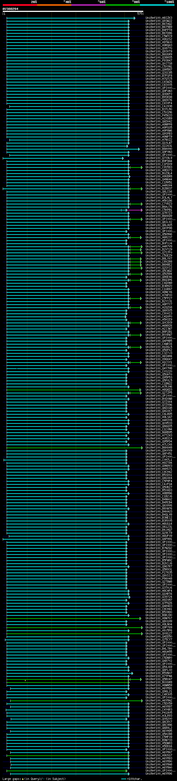
Task: Select the UniRef100_B0XRW7 label
Action: 159,335
